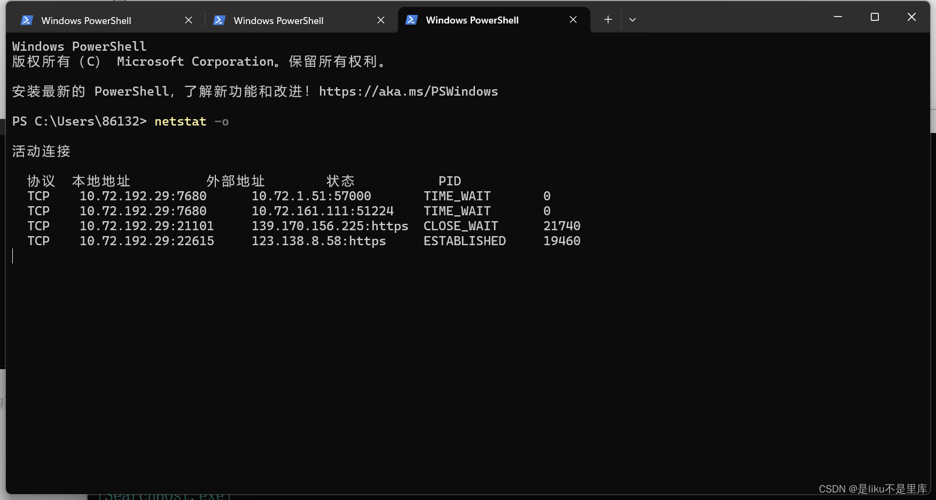Image resolution: width=936 pixels, height=500 pixels.
Task: Close the second PowerShell tab
Action: click(381, 20)
